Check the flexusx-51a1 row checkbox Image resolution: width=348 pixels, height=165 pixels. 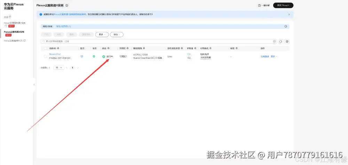pyautogui.click(x=46, y=57)
